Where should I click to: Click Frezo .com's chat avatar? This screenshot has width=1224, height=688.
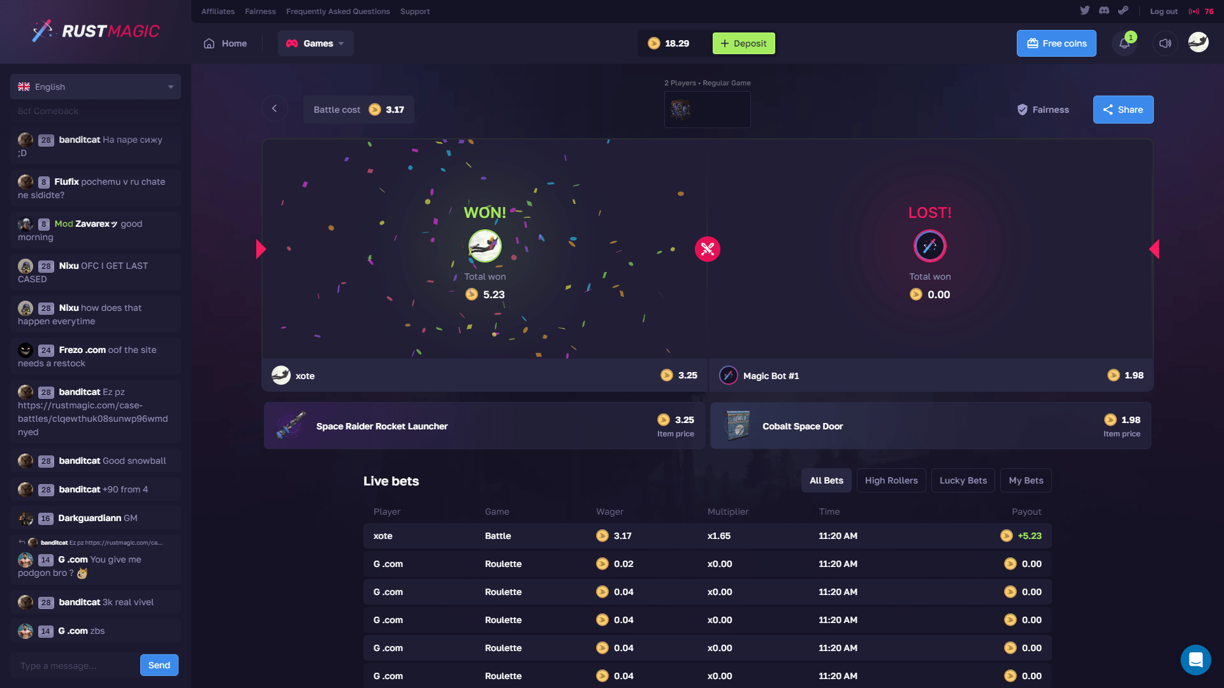click(25, 350)
